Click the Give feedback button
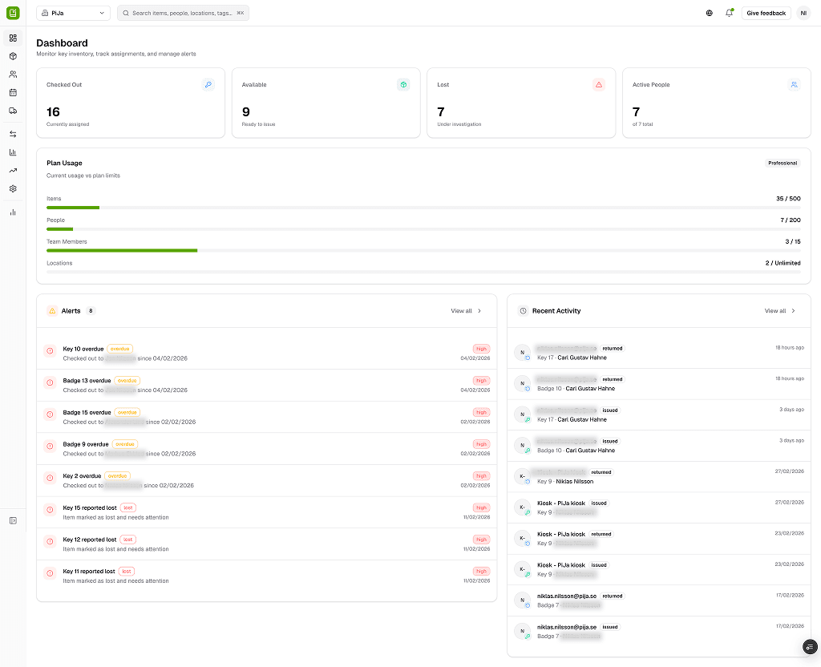Viewport: 821px width, 667px height. click(x=766, y=13)
